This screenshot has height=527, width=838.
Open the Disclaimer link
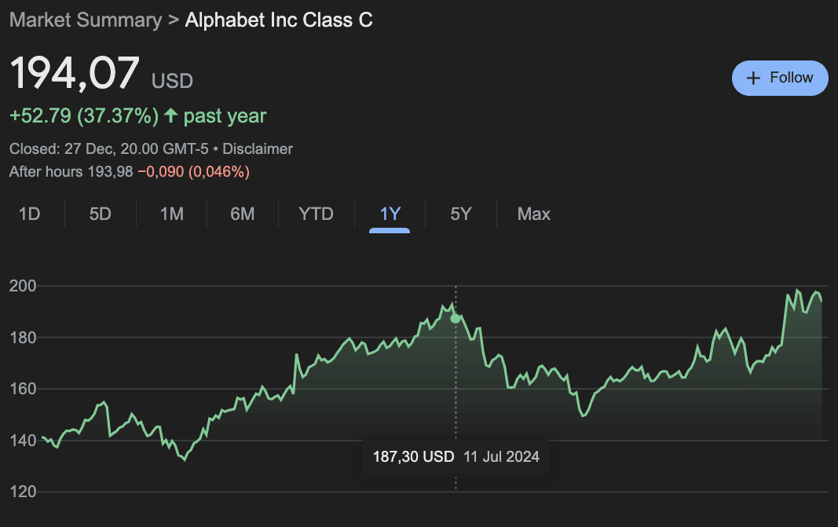pyautogui.click(x=258, y=148)
